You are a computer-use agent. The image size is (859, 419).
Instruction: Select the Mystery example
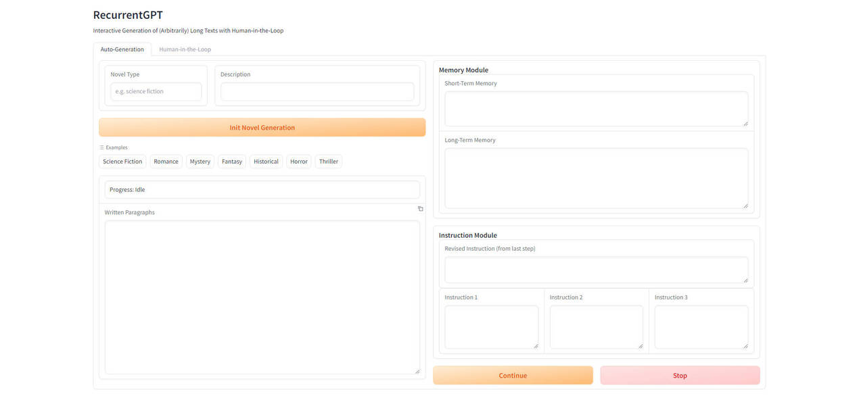click(200, 162)
